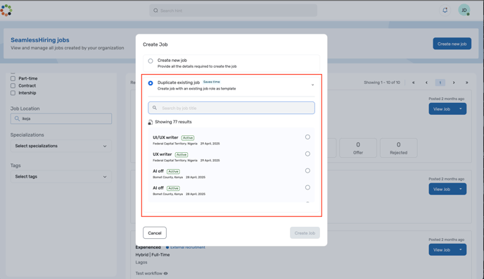Screen dimensions: 484x279
Task: Open the notifications bell icon
Action: point(445,10)
